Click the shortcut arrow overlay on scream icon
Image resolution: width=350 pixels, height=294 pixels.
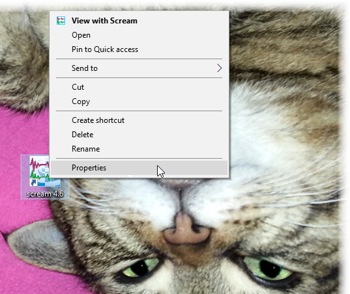[33, 182]
